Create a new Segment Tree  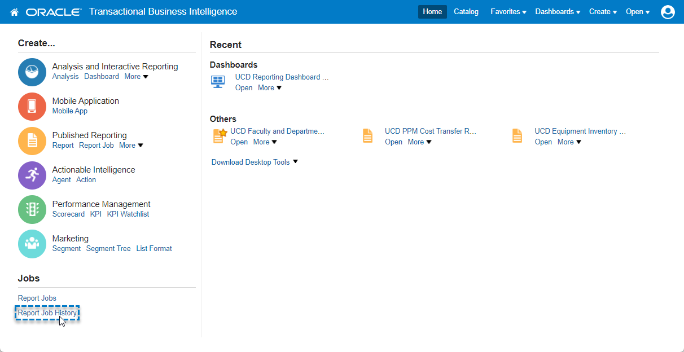click(x=108, y=249)
